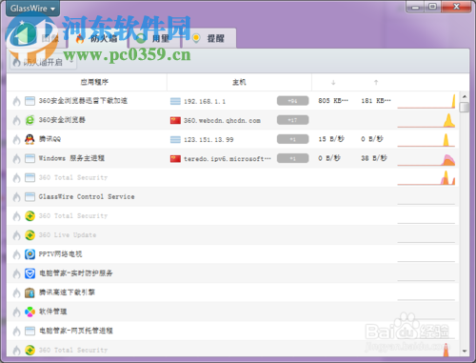Toggle firewall flame for Windows 服务主进程
The width and height of the screenshot is (476, 363).
pos(16,158)
